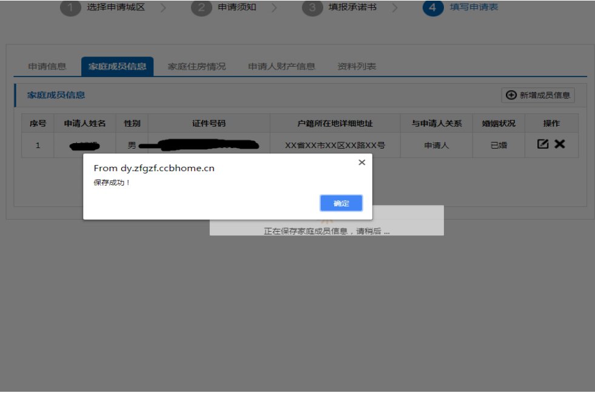Click the dialog title From dy.zfgzf.ccbhome.cn

click(154, 168)
